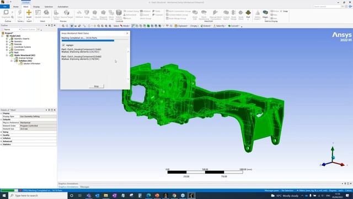The width and height of the screenshot is (353, 199).
Task: Open the Convert dropdown in the toolbar
Action: point(233,26)
